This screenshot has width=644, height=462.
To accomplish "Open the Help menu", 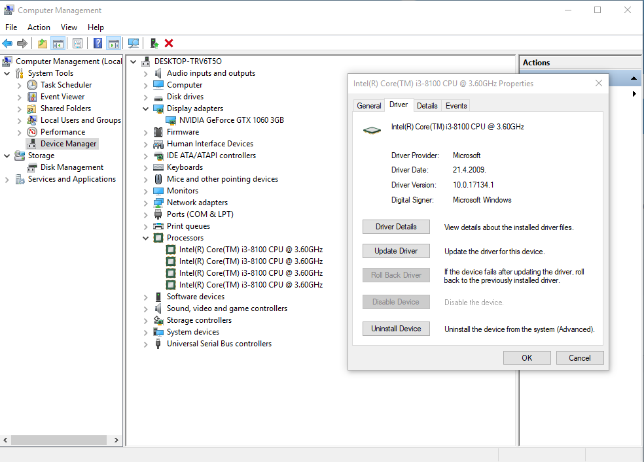I will point(96,27).
